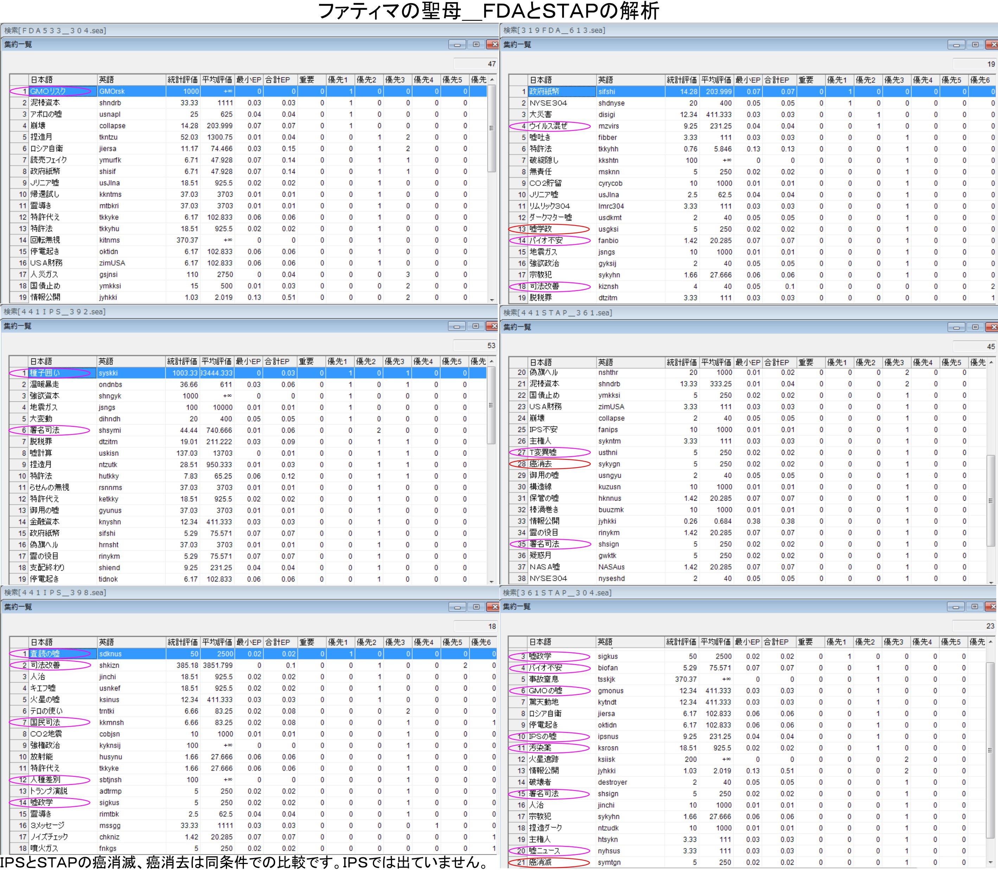Click the count field showing 47

pos(476,64)
